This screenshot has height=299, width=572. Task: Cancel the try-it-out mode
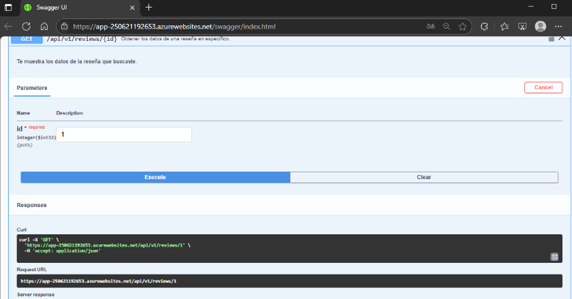coord(543,88)
